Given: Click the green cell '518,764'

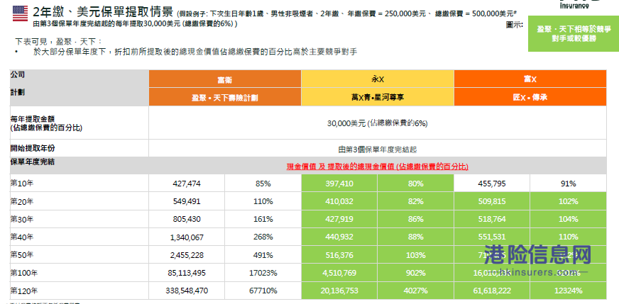Looking at the screenshot, I should [x=492, y=219].
